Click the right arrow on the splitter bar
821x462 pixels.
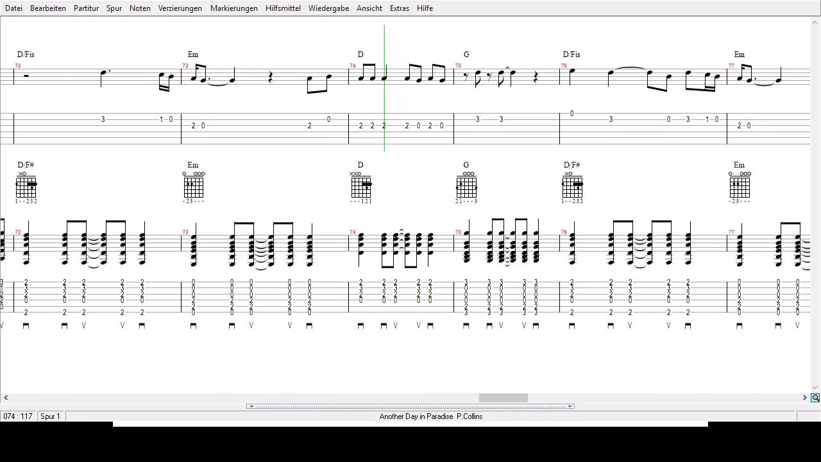[570, 406]
